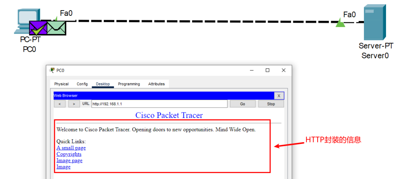406x179 pixels.
Task: Click the Stop button
Action: click(x=271, y=104)
